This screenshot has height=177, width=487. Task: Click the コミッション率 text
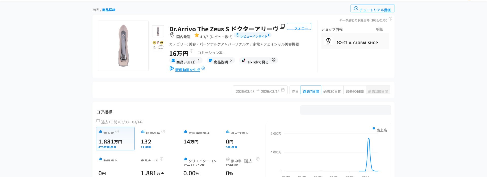click(x=212, y=53)
